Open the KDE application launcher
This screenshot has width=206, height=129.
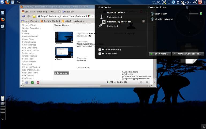click(x=2, y=2)
